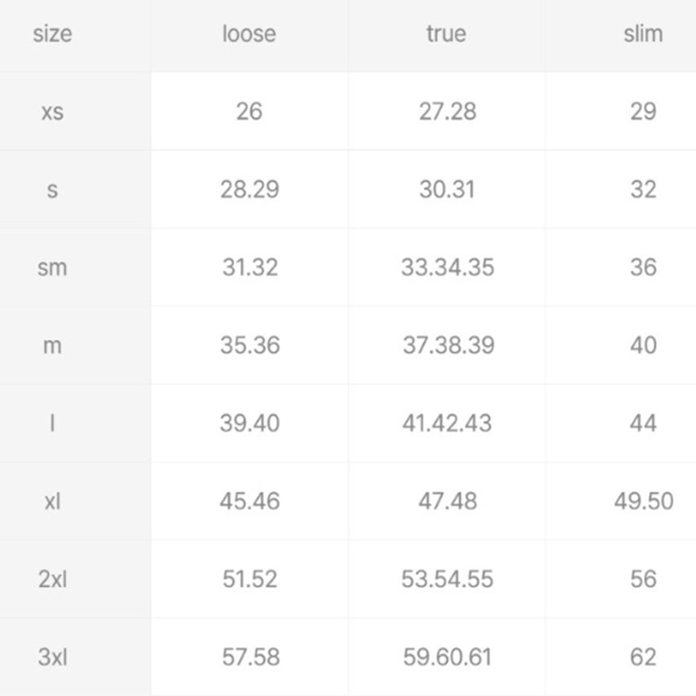696x696 pixels.
Task: Click the 'm' size row label
Action: tap(52, 346)
